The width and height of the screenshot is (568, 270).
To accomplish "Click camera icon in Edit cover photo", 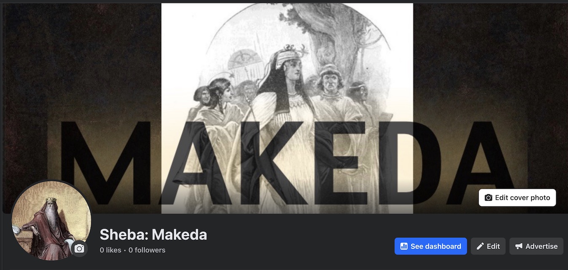I will pyautogui.click(x=488, y=198).
